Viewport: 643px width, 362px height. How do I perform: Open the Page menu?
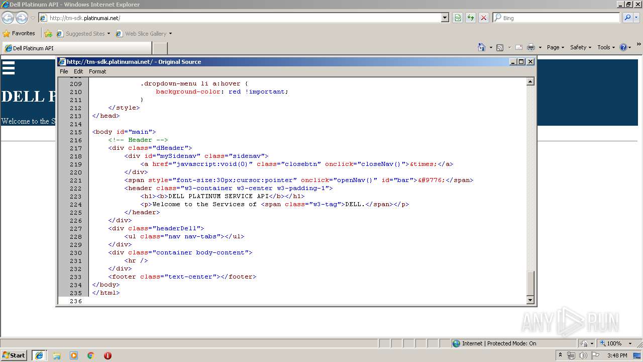pyautogui.click(x=555, y=47)
